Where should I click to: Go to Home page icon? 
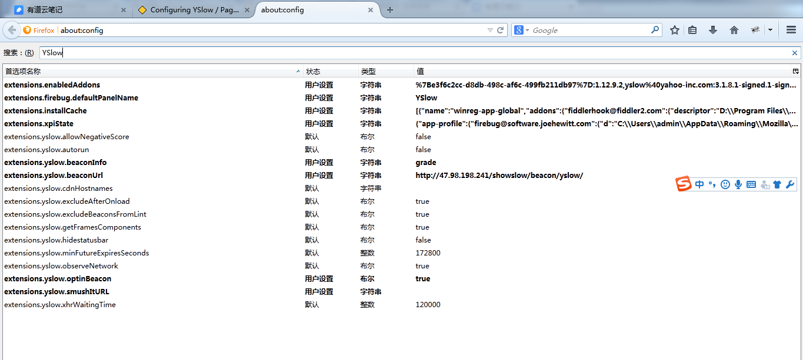coord(734,30)
